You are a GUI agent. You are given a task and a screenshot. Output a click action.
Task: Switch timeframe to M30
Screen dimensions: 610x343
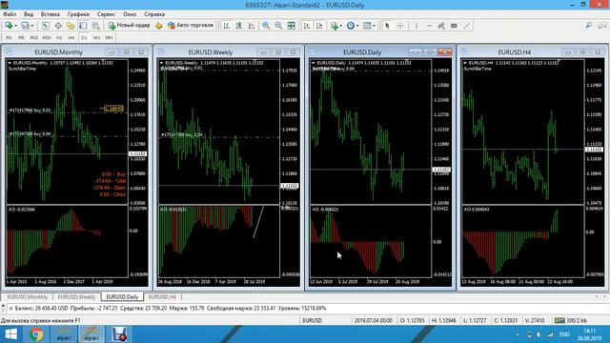(x=47, y=38)
